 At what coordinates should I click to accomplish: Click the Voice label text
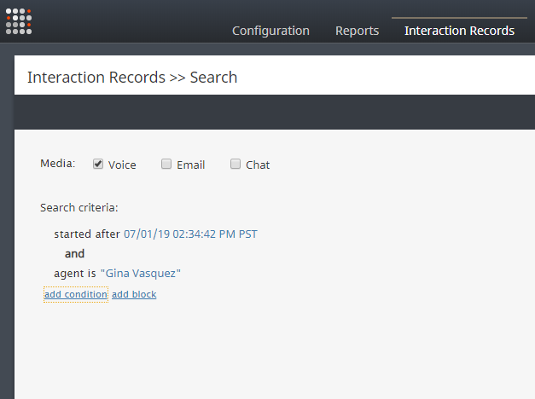click(x=122, y=165)
